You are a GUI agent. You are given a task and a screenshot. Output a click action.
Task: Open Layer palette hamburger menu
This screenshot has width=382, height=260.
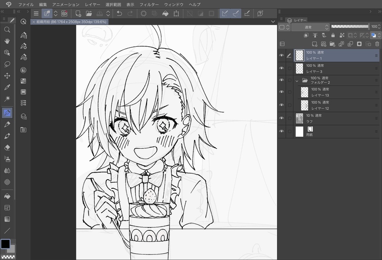click(281, 19)
